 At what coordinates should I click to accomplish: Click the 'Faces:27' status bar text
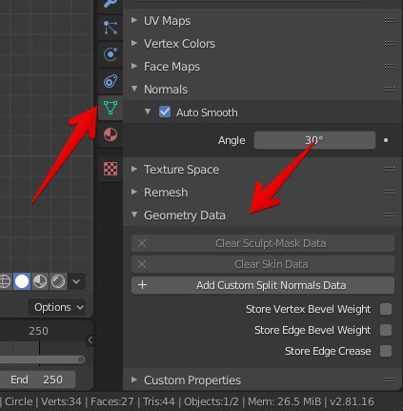point(112,401)
